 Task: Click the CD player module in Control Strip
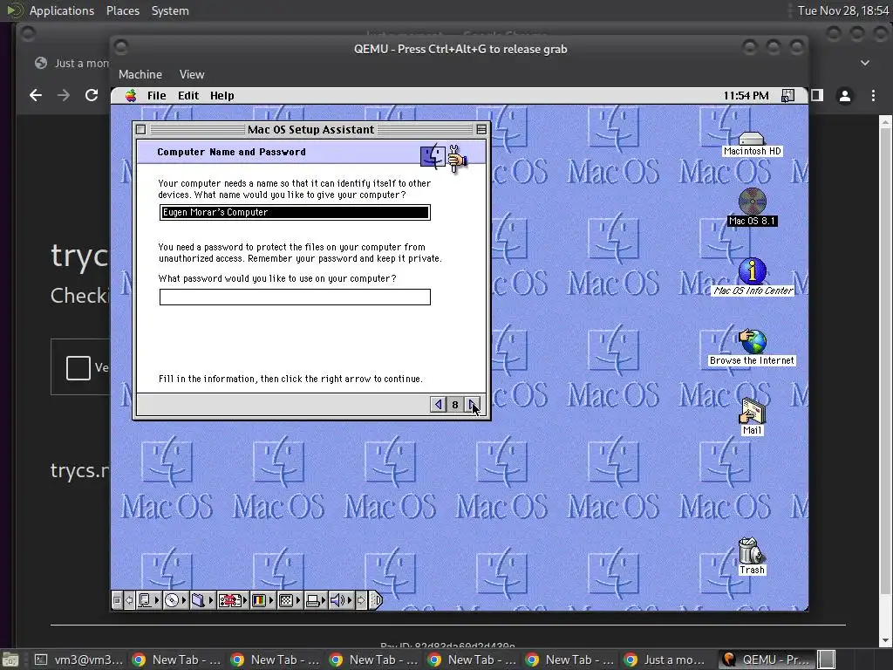pos(175,600)
